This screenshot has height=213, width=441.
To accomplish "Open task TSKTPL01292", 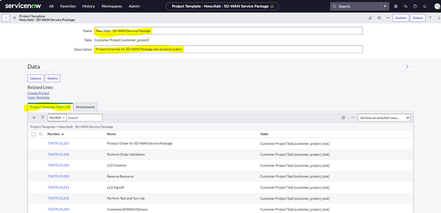I will 58,198.
